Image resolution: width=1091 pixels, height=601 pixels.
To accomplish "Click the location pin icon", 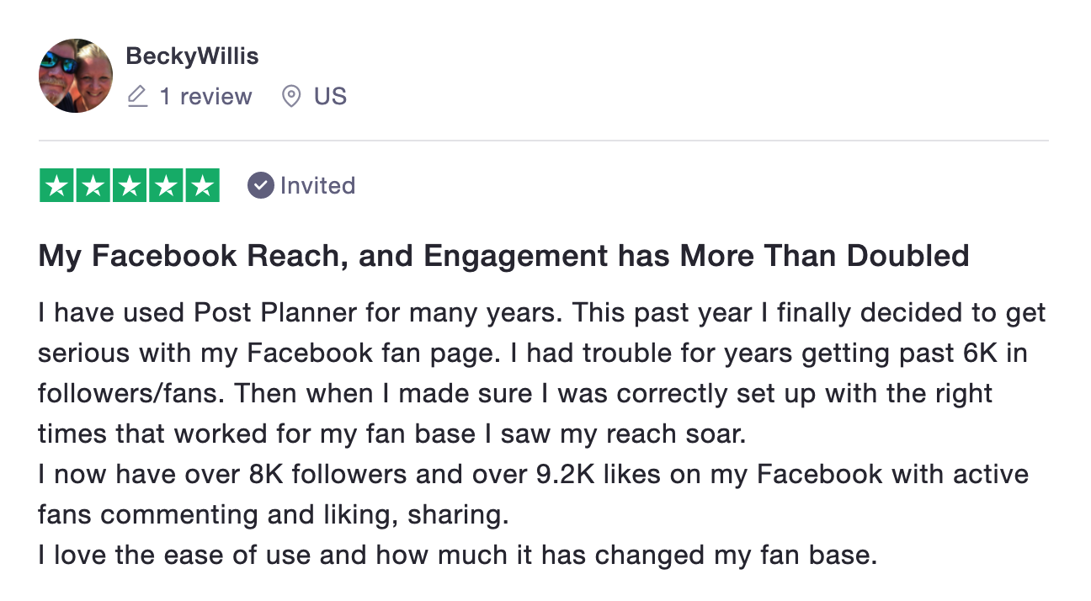I will coord(291,97).
